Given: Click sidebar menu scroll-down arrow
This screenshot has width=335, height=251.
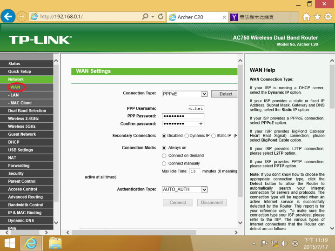Looking at the screenshot, I should [x=56, y=223].
